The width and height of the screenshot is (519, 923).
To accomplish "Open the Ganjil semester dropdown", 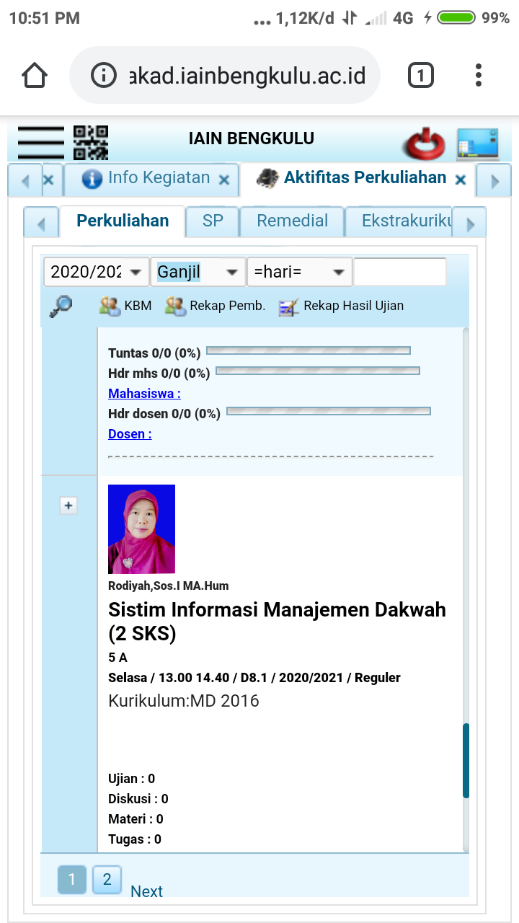I will pyautogui.click(x=198, y=272).
